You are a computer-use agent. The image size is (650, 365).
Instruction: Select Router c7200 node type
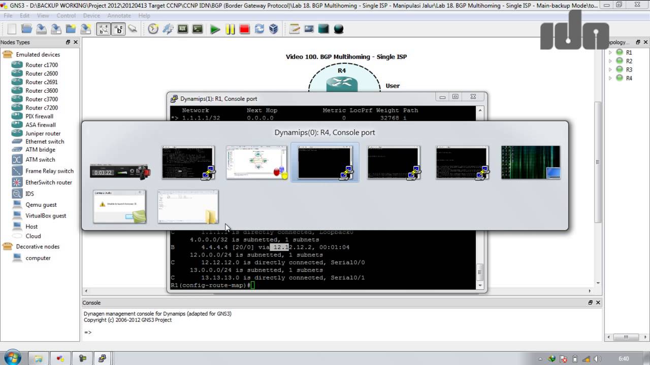tap(42, 108)
